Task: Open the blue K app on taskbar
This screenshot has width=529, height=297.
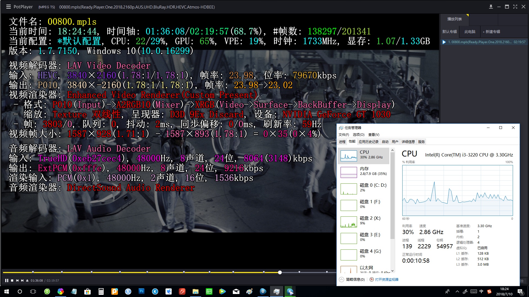Action: coord(155,291)
